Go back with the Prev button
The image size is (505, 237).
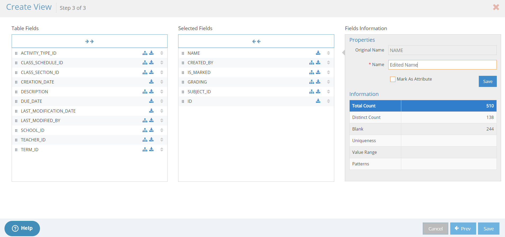pos(463,229)
